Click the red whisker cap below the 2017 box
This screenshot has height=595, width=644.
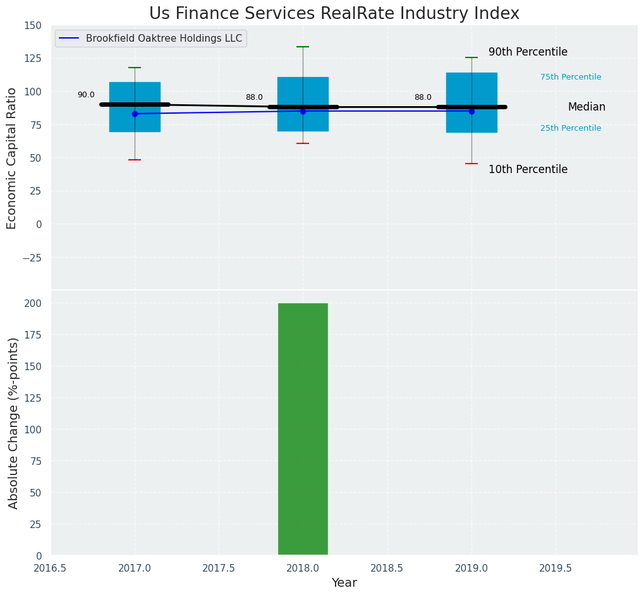(x=135, y=160)
